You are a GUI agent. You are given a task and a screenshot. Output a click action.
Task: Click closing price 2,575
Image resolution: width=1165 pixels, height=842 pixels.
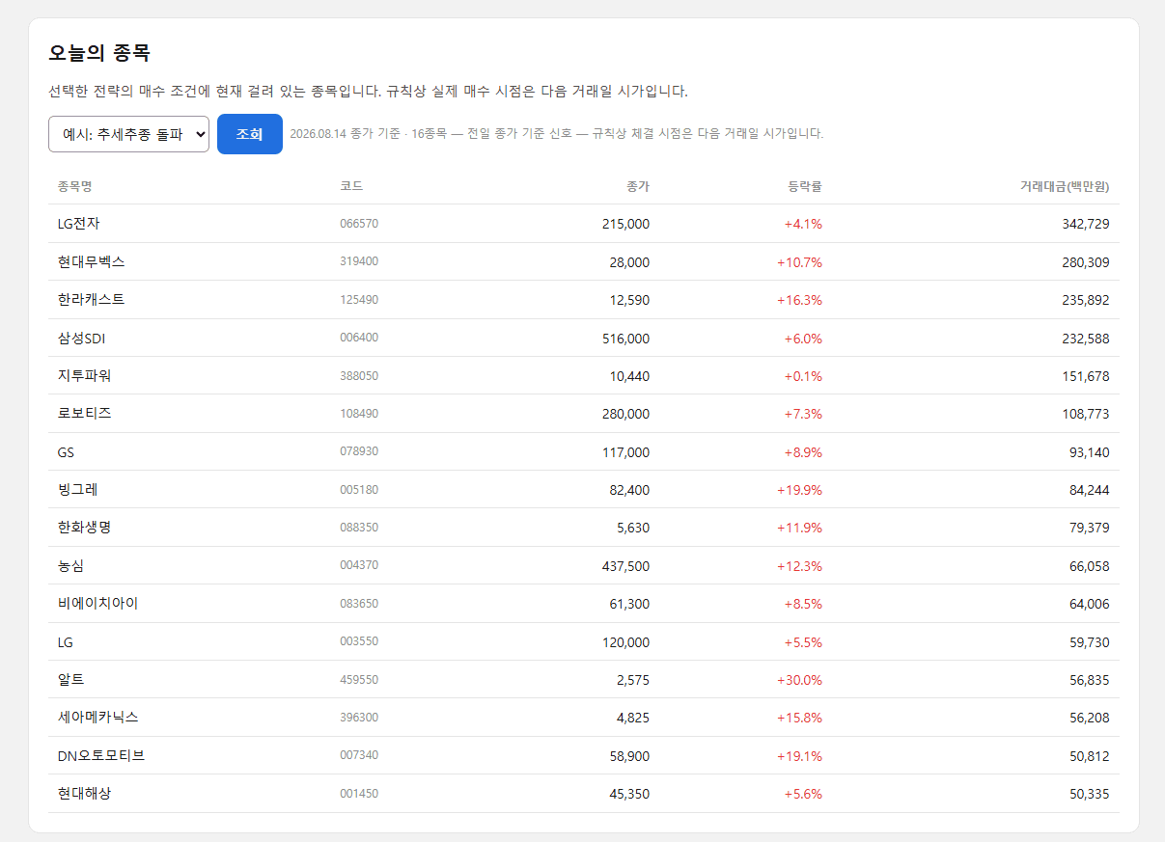[633, 680]
